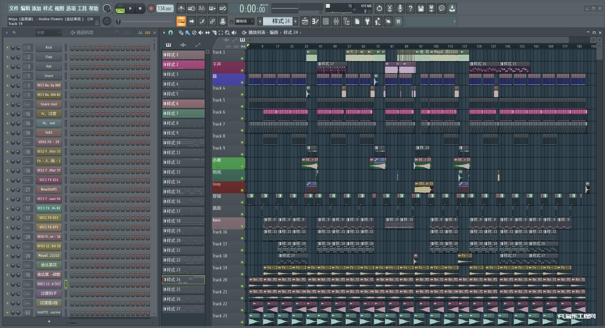Toggle the metronome icon
605x328 pixels.
(181, 9)
